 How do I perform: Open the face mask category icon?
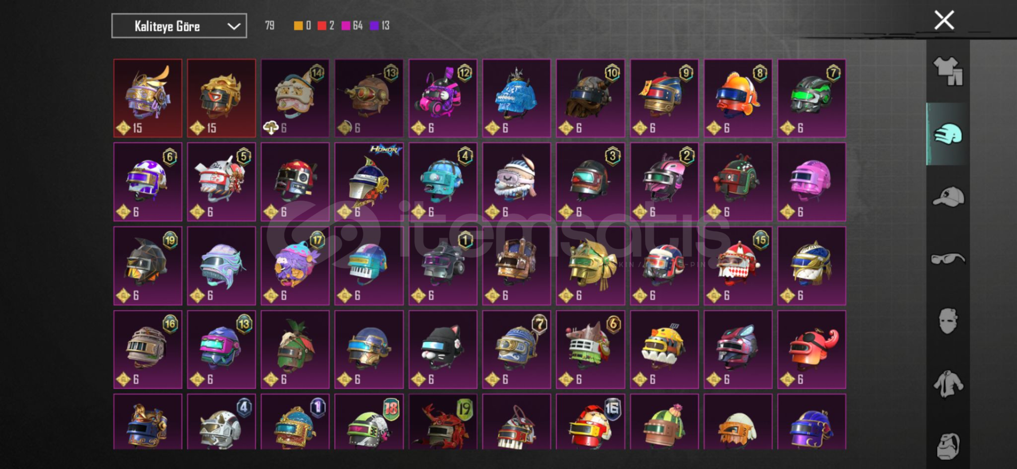(948, 321)
